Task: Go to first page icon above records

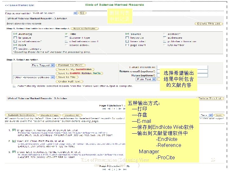Action: (104, 109)
